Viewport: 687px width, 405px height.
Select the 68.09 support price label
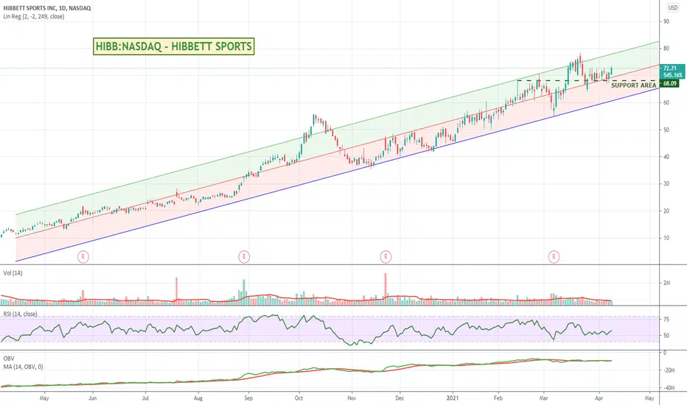670,83
